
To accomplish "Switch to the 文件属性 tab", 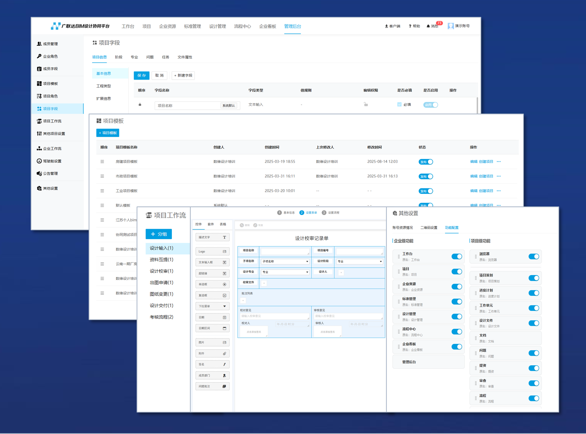I will tap(185, 57).
